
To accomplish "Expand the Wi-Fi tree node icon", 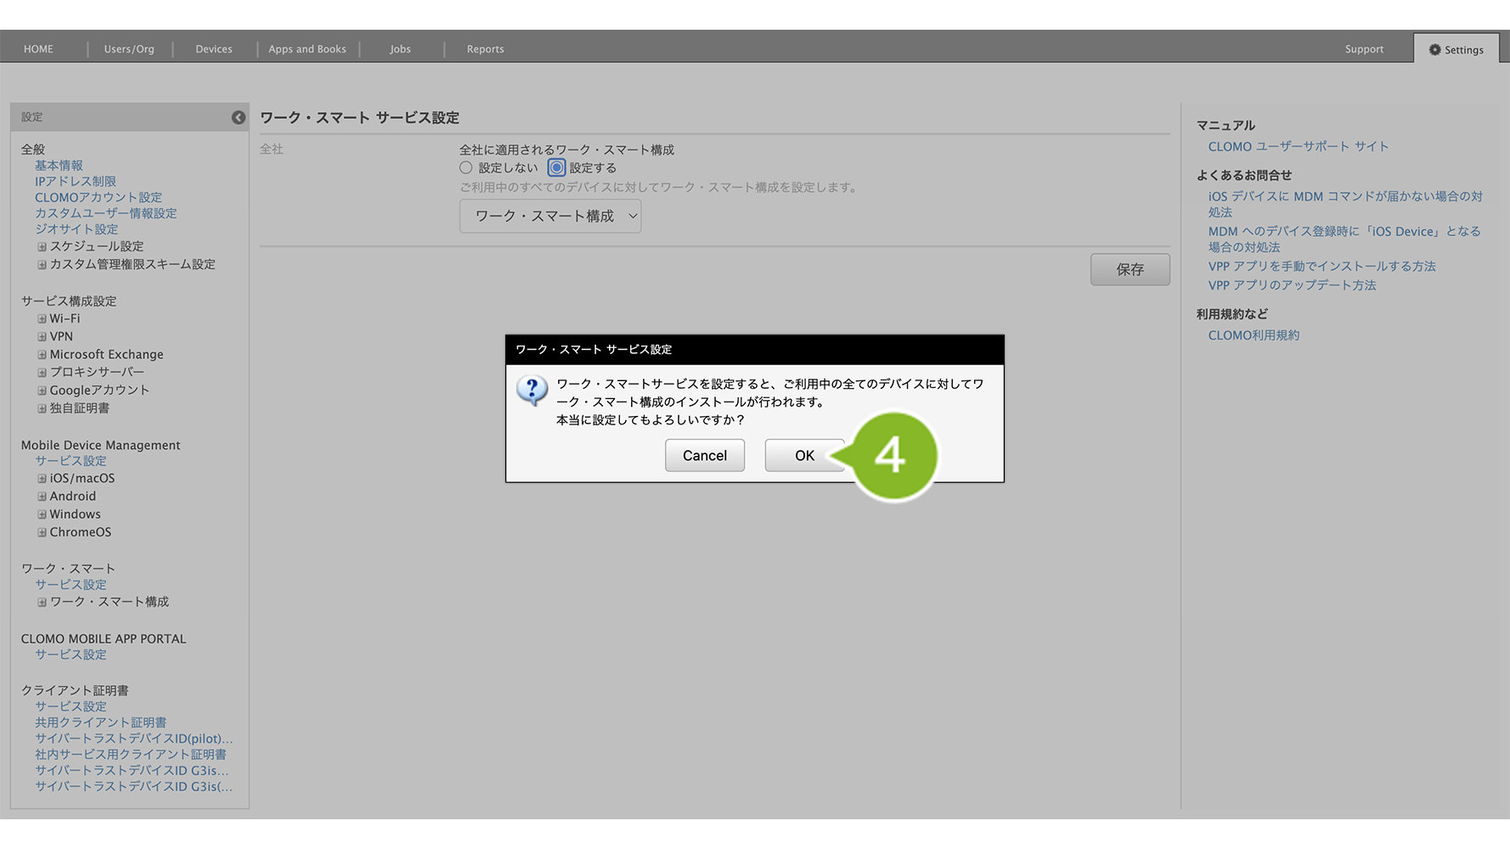I will pos(42,319).
